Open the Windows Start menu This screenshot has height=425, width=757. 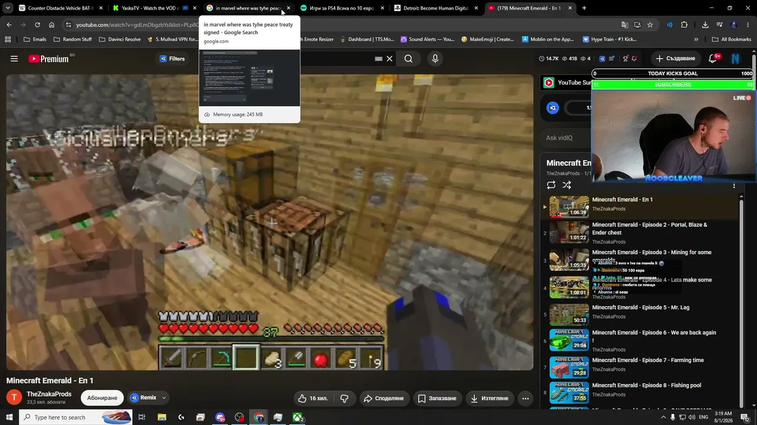click(x=9, y=417)
